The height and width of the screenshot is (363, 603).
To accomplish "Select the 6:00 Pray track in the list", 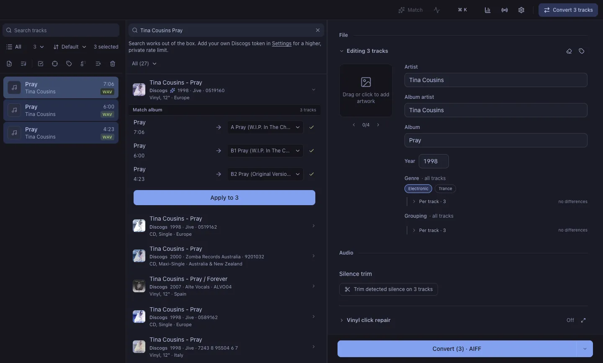I will tap(61, 110).
